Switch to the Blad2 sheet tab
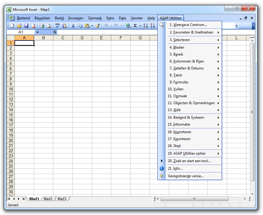The width and height of the screenshot is (263, 215). [x=48, y=199]
